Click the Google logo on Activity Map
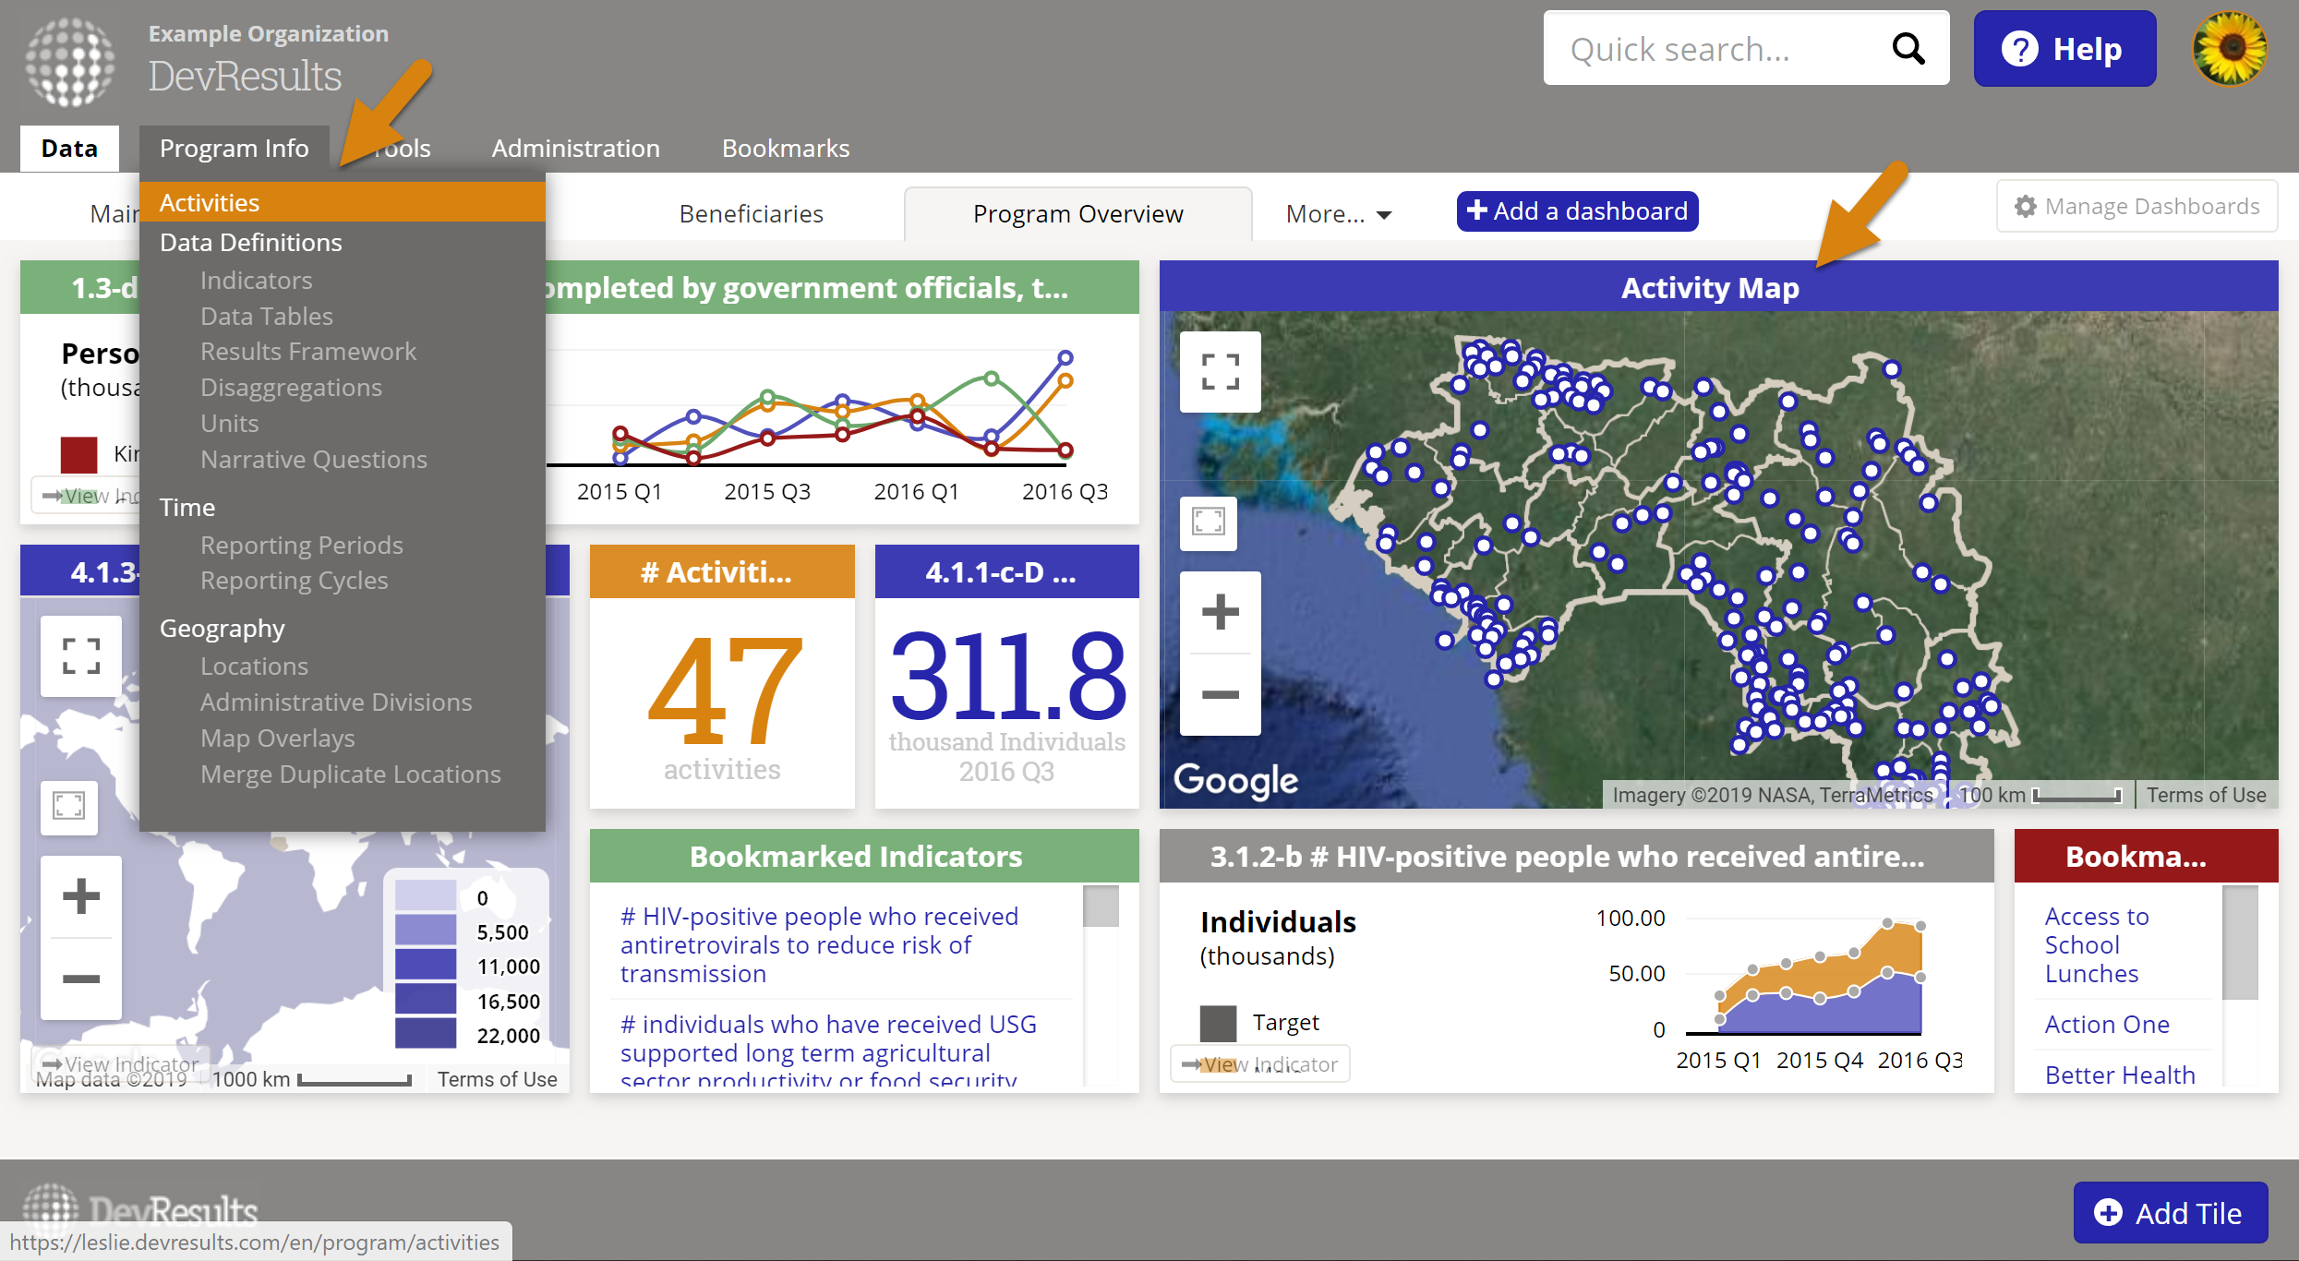The width and height of the screenshot is (2299, 1261). (x=1235, y=780)
